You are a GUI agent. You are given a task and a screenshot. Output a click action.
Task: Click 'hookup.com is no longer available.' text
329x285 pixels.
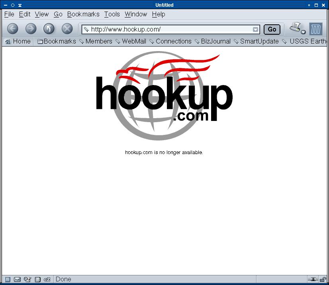[x=164, y=152]
